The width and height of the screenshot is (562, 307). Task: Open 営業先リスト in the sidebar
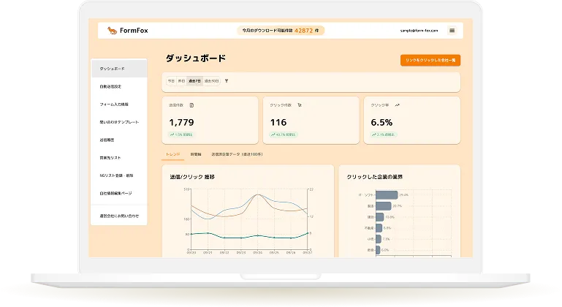tap(119, 158)
